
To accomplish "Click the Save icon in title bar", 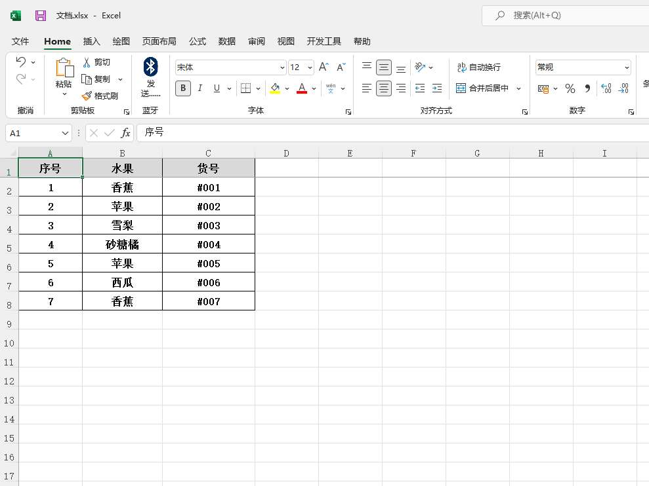I will point(41,16).
